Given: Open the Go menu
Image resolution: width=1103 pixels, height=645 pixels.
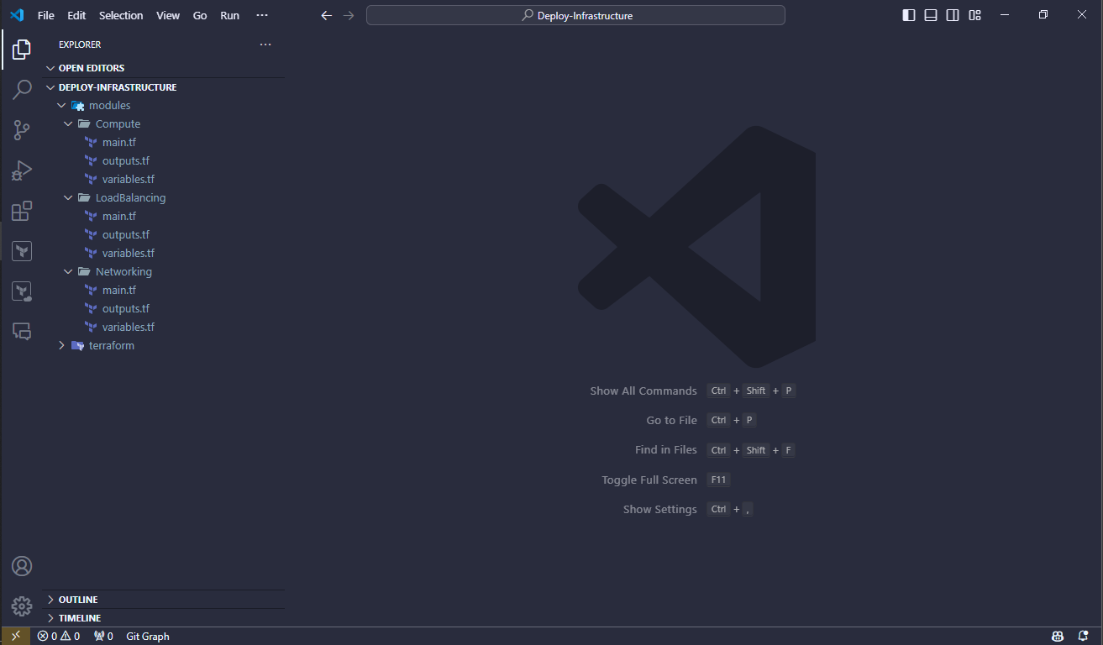Looking at the screenshot, I should coord(200,15).
